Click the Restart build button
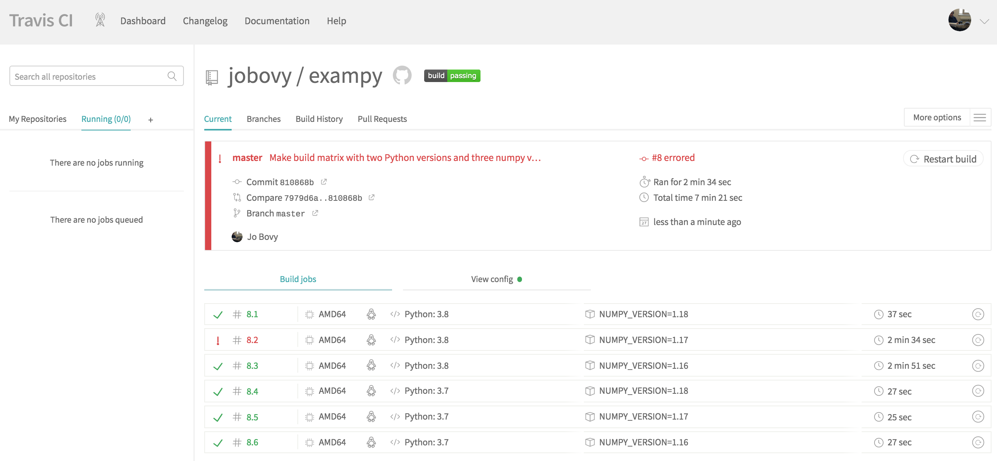This screenshot has width=997, height=461. pyautogui.click(x=944, y=158)
